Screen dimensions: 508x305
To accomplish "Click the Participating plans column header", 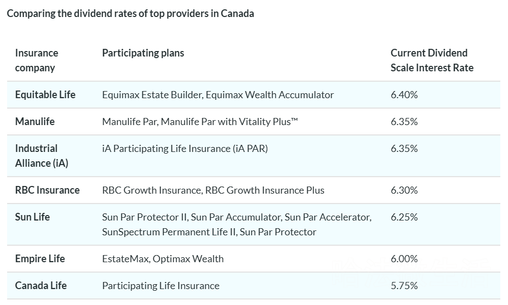I will click(143, 53).
